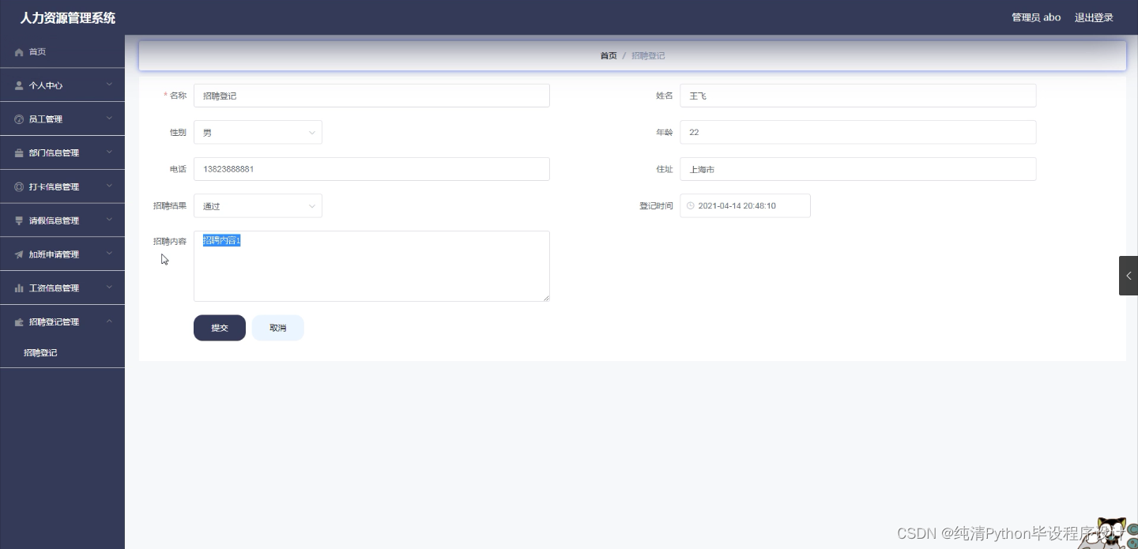Click the 电话 input field
The image size is (1138, 549).
click(x=371, y=169)
